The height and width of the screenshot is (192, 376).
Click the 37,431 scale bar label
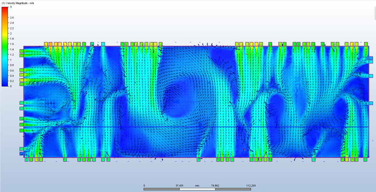180,185
